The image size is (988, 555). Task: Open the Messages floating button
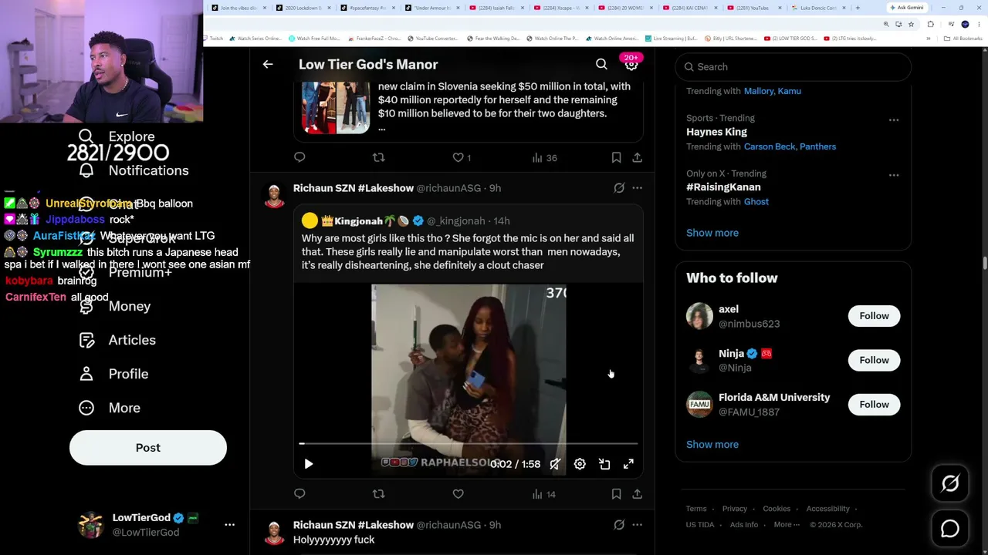(950, 529)
